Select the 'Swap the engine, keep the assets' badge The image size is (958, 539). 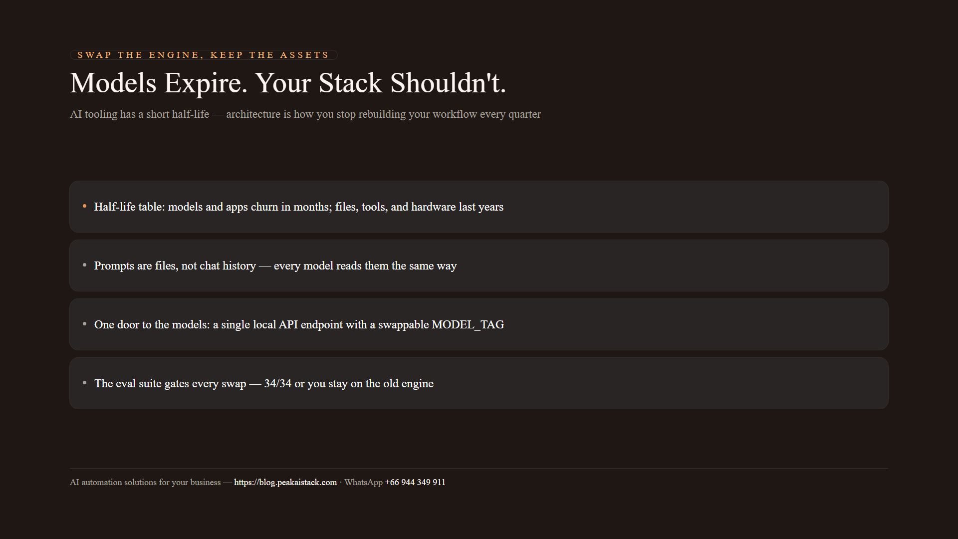pos(204,55)
